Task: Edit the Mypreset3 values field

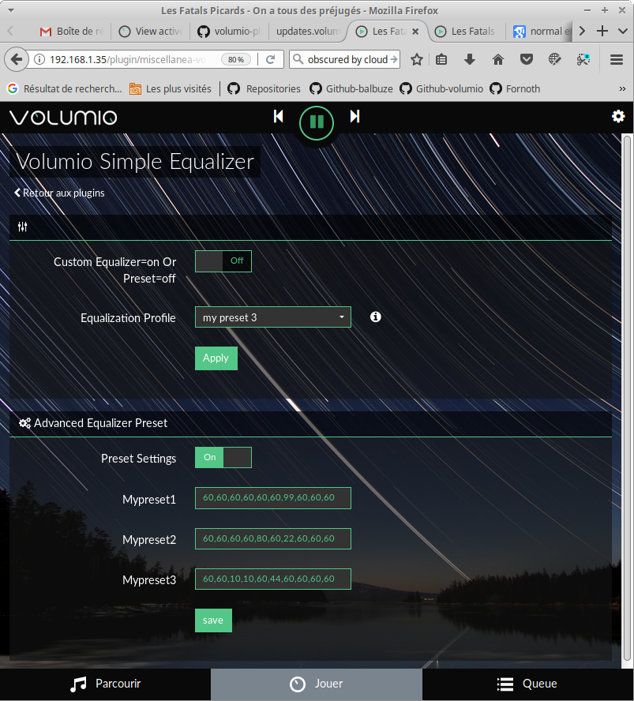Action: click(x=272, y=579)
